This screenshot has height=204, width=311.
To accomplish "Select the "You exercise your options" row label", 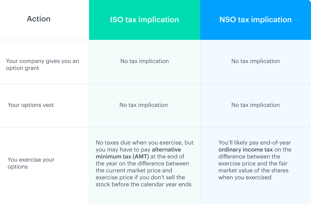I will pyautogui.click(x=31, y=163).
